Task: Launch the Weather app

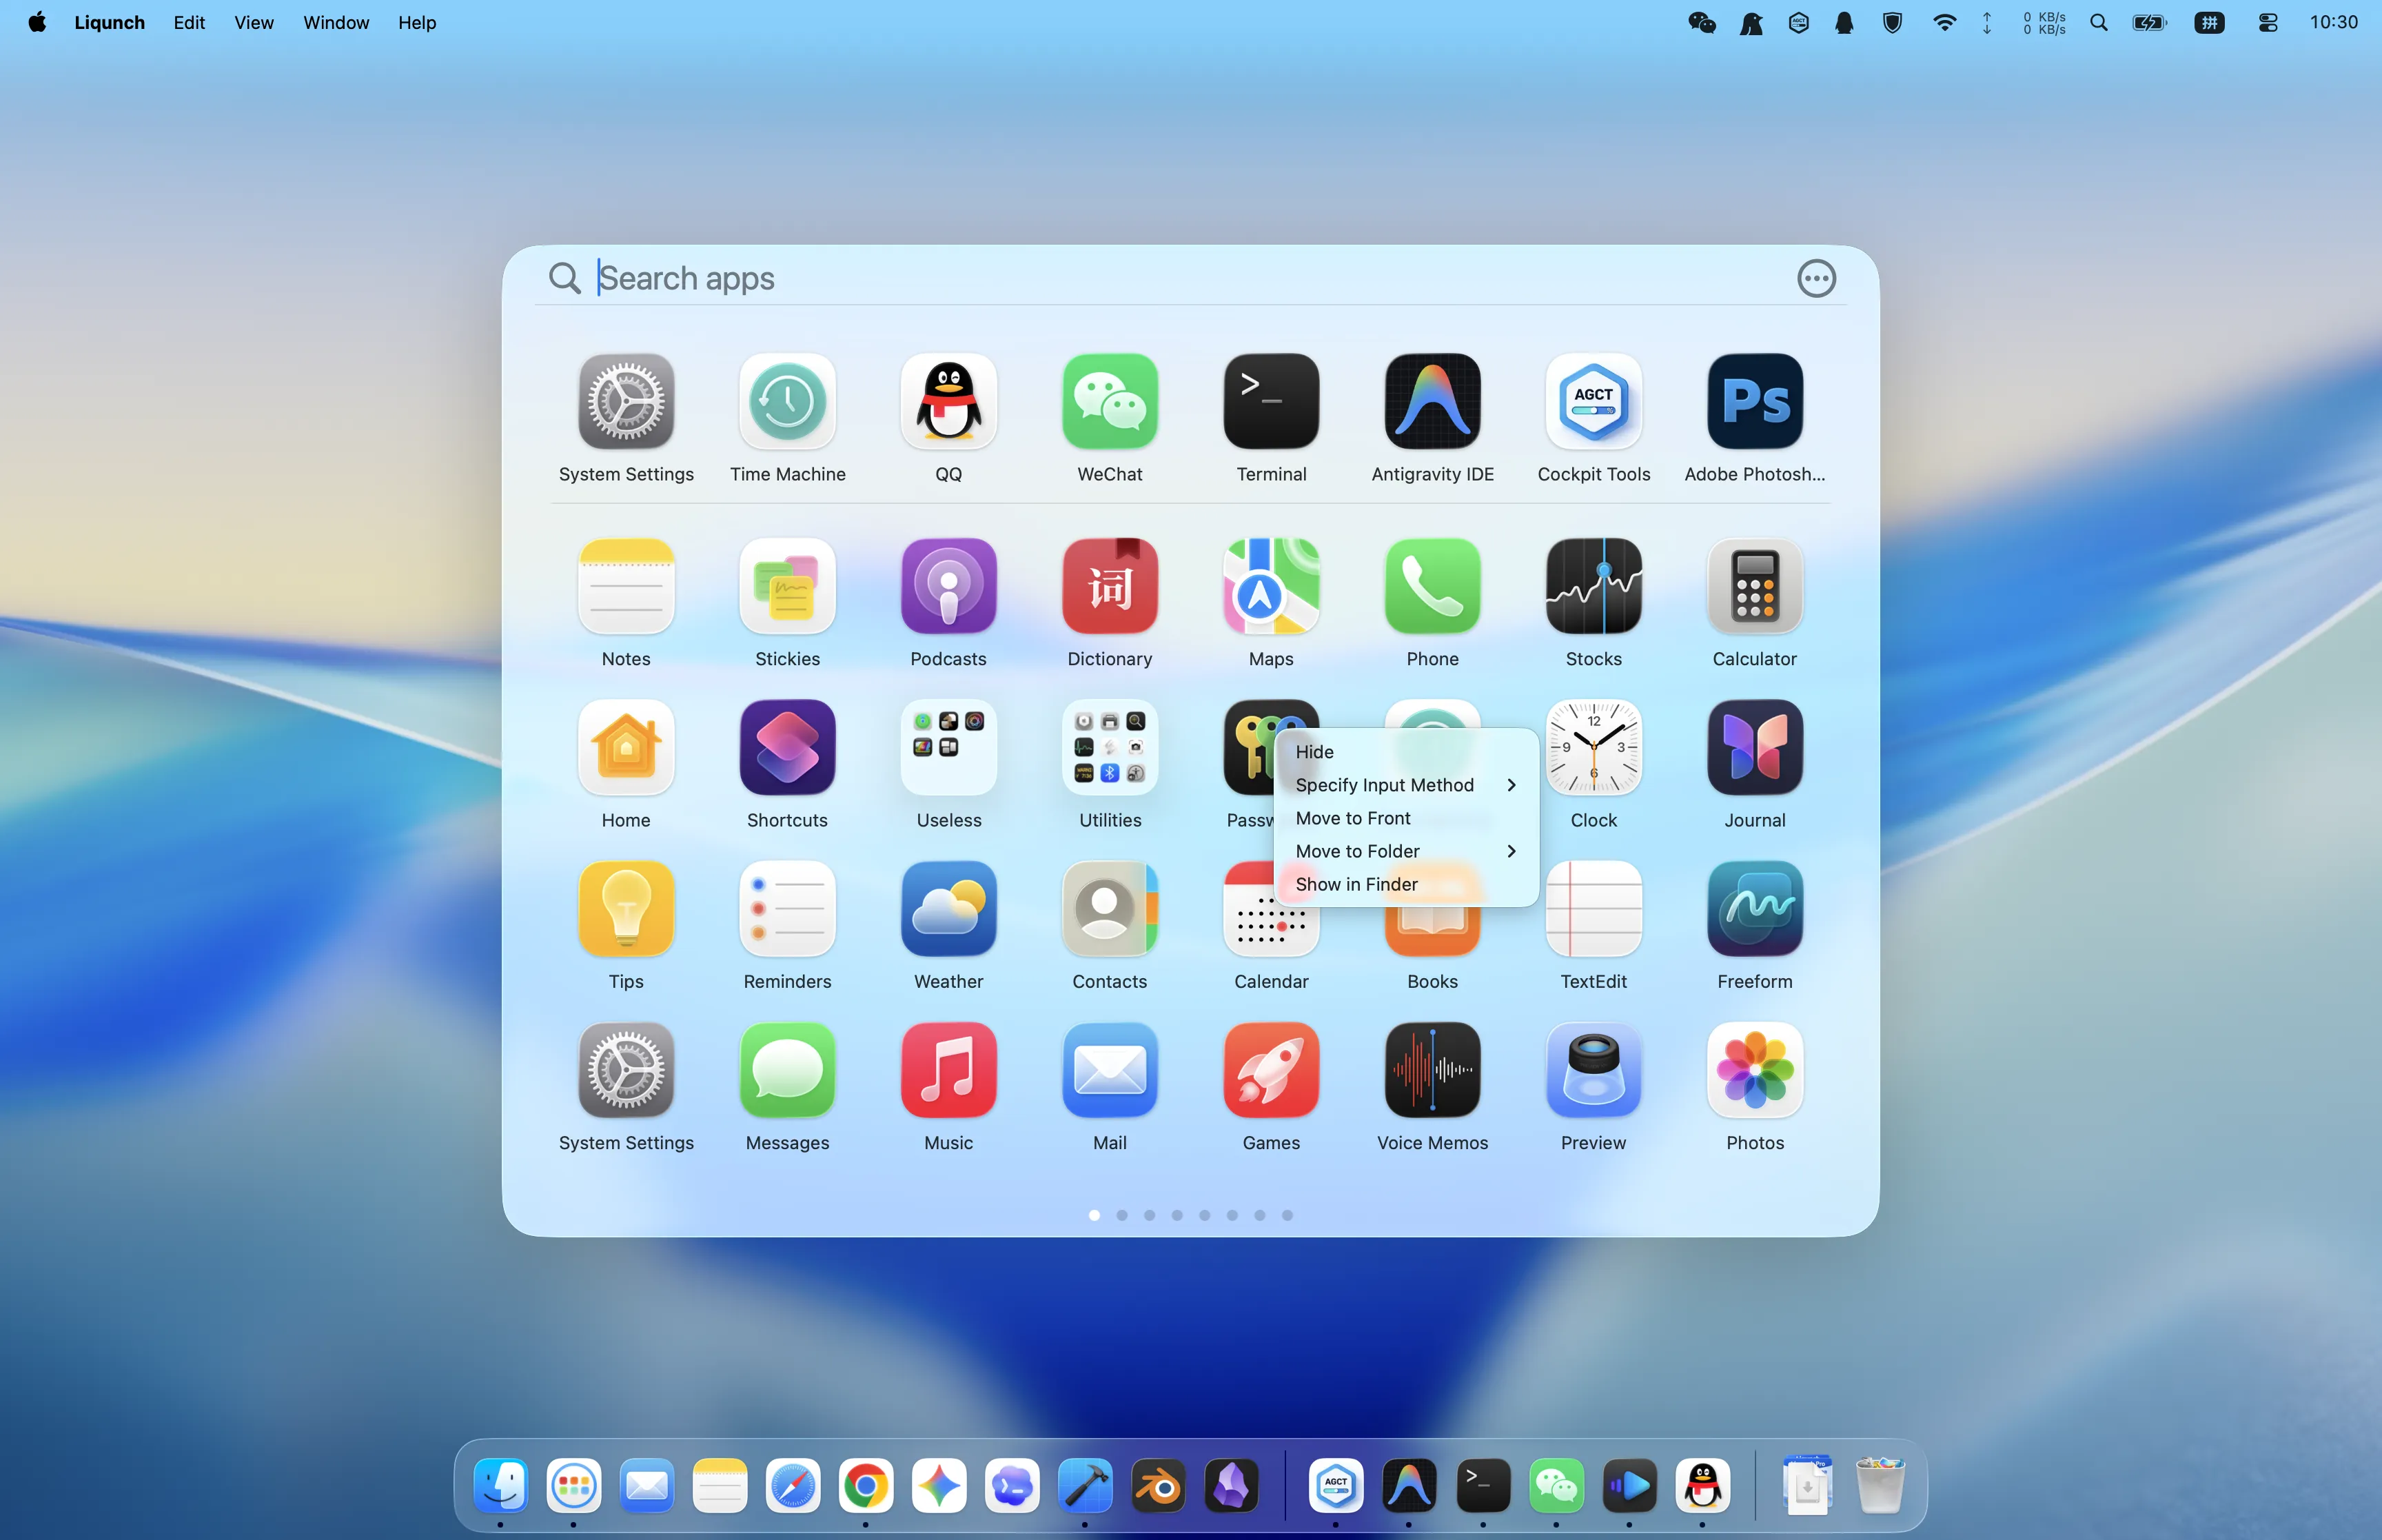Action: (x=948, y=908)
